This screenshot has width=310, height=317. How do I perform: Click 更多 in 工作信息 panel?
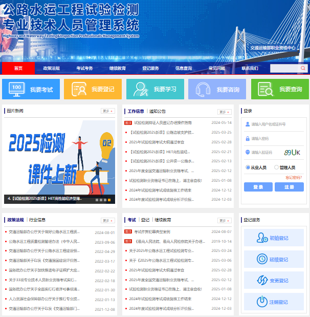(x=225, y=112)
